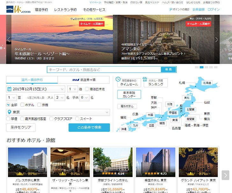Viewport: 232px width, 193px height.
Task: Switch to ANA 航空券+宿 tab
Action: pos(83,80)
